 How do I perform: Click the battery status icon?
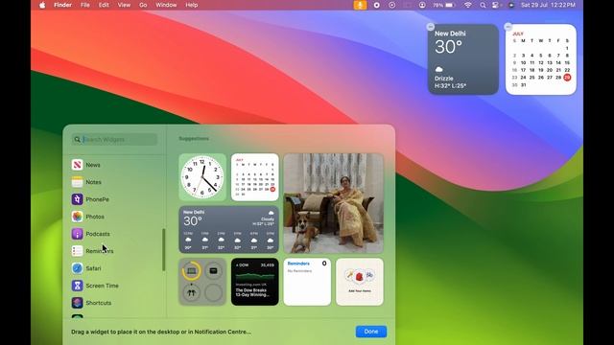450,5
